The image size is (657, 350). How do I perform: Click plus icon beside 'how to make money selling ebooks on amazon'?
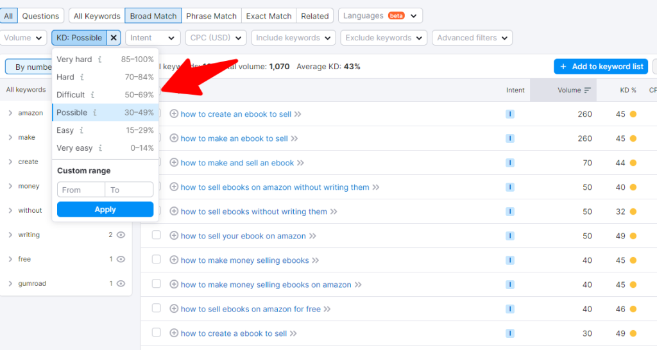[174, 284]
